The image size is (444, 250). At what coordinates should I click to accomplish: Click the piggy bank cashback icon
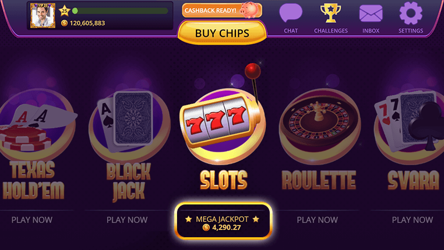(249, 9)
